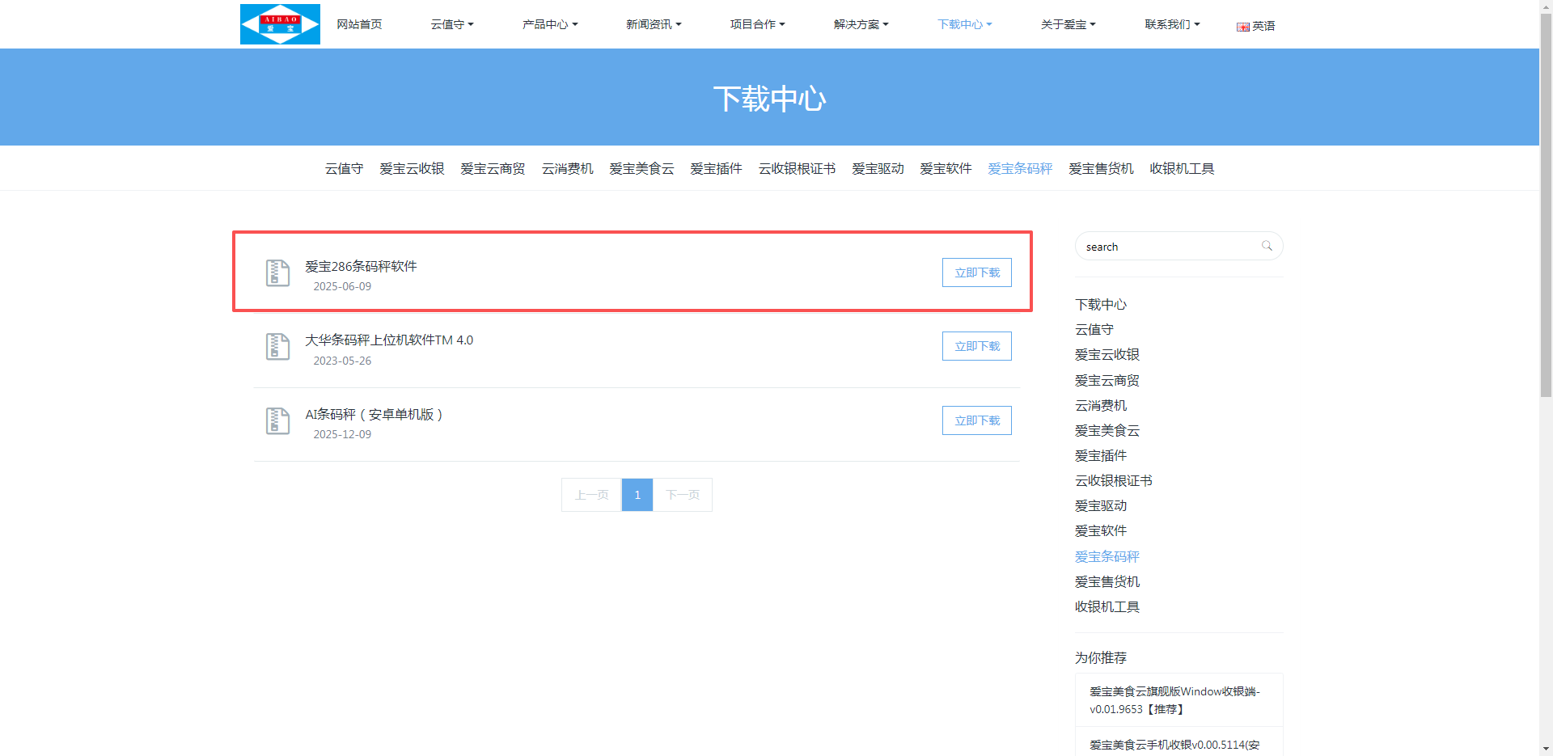Open the 关于爱宝 dropdown
This screenshot has height=756, width=1553.
1068,24
